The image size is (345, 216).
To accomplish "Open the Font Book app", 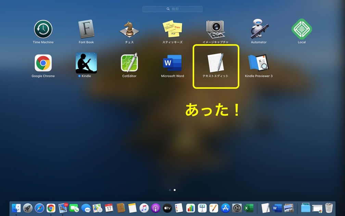I will pos(86,29).
